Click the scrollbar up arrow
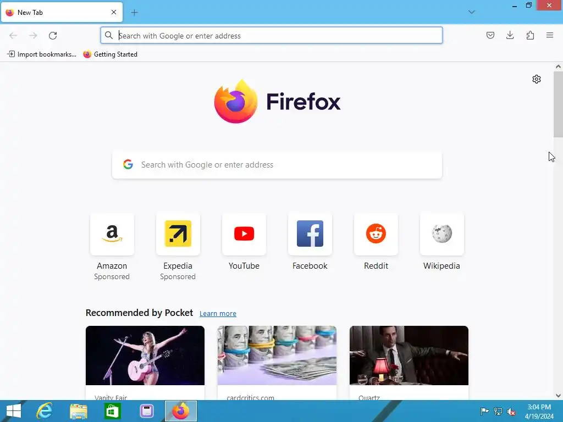 click(558, 66)
